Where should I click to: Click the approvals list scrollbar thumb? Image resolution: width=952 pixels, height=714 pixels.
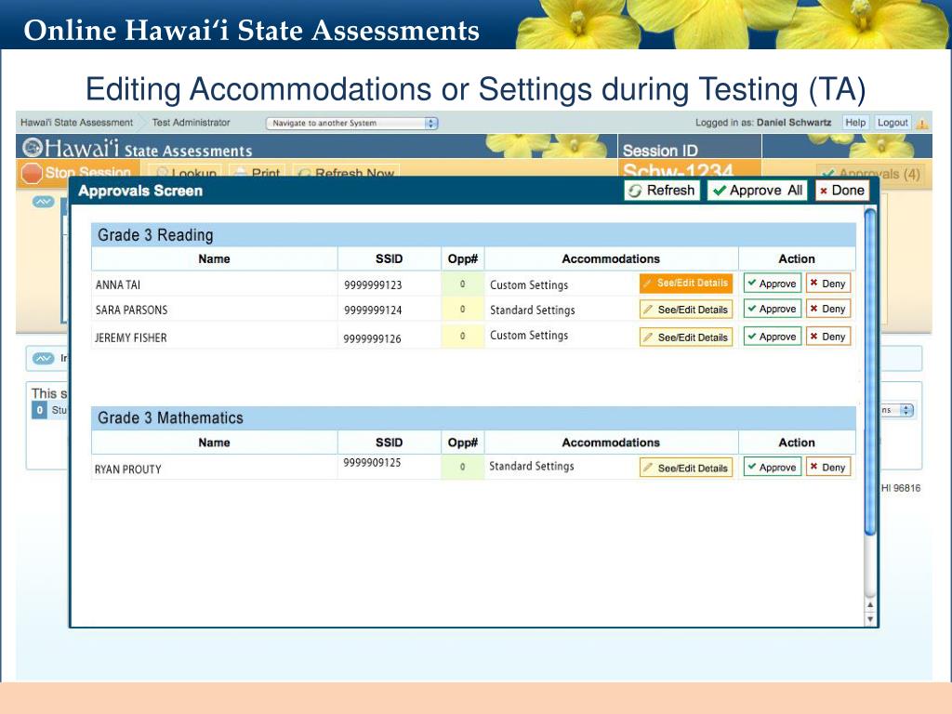coord(870,372)
